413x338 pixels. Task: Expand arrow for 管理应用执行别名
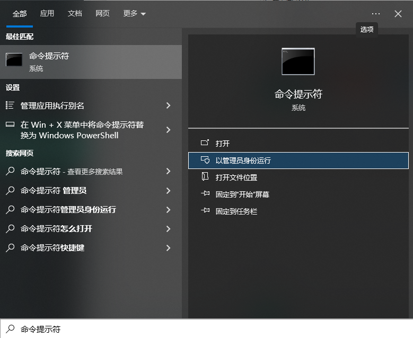(168, 105)
